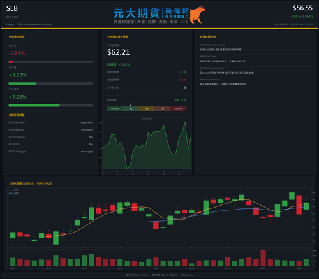Click the Strong Sell rating segment
This screenshot has width=319, height=279.
pos(179,109)
